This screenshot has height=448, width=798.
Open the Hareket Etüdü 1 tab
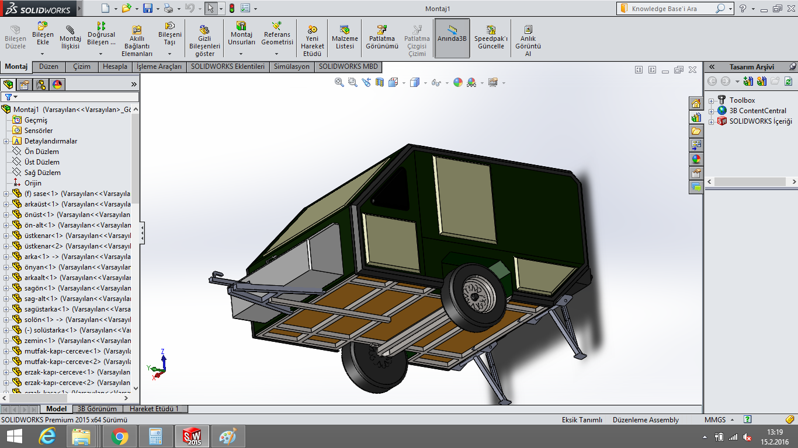[154, 409]
